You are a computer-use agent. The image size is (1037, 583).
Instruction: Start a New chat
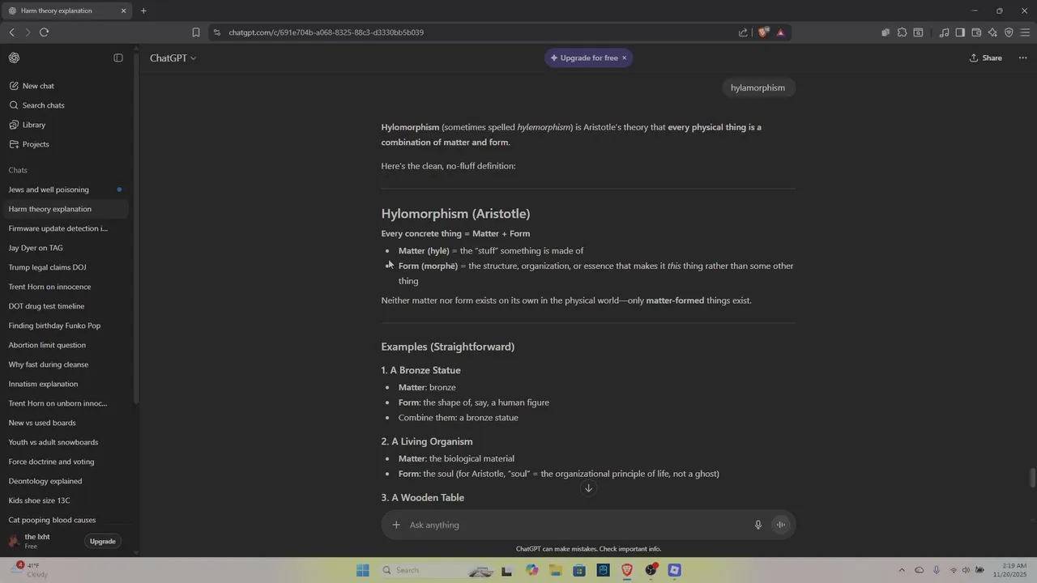[x=38, y=86]
